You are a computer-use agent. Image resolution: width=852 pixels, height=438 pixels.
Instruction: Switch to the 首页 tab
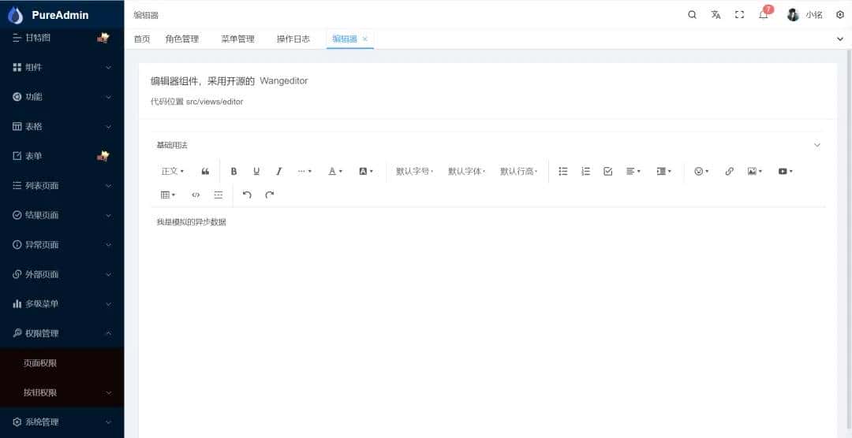point(142,39)
